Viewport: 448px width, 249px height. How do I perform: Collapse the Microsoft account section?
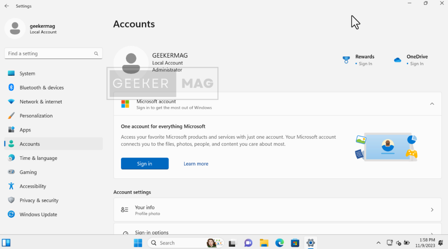(x=432, y=104)
